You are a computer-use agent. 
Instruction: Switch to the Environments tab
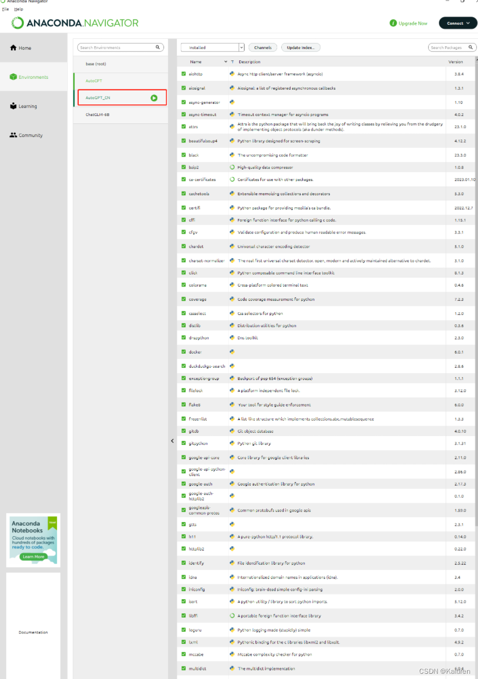[x=34, y=77]
